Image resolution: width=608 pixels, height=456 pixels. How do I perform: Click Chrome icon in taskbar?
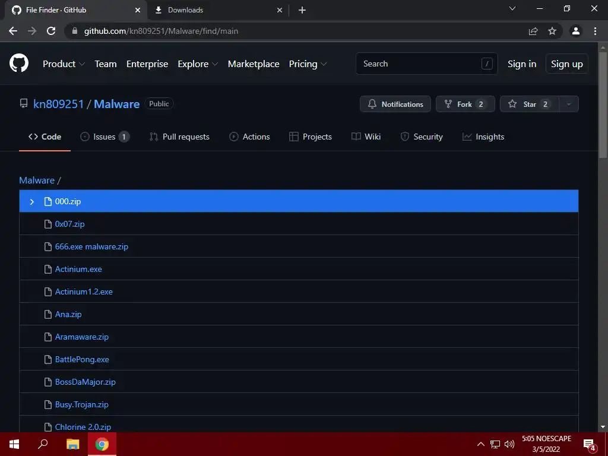coord(102,444)
